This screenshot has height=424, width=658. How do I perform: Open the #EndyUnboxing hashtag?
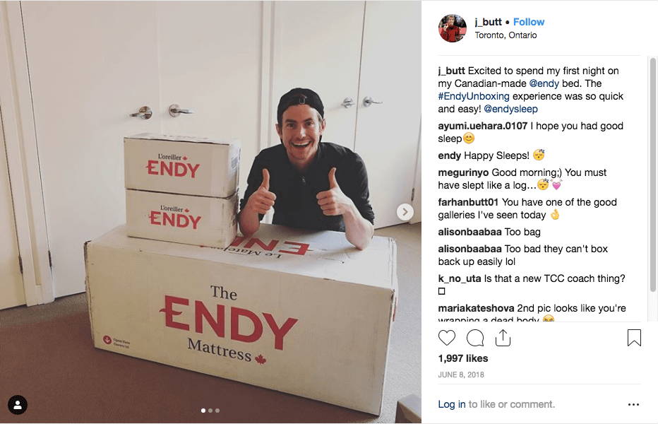point(474,96)
